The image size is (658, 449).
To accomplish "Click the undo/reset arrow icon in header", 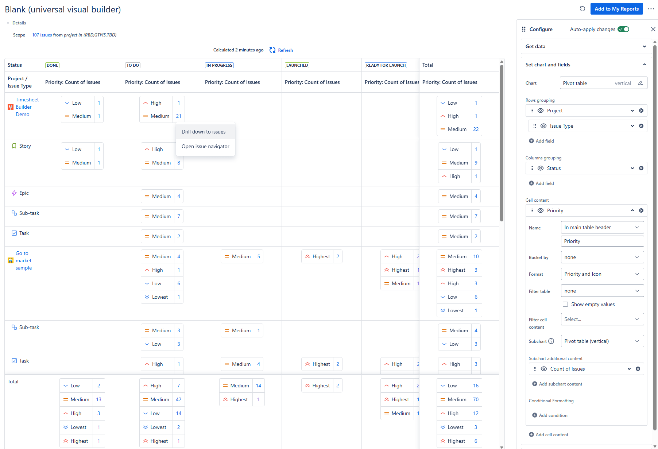I will pos(582,9).
